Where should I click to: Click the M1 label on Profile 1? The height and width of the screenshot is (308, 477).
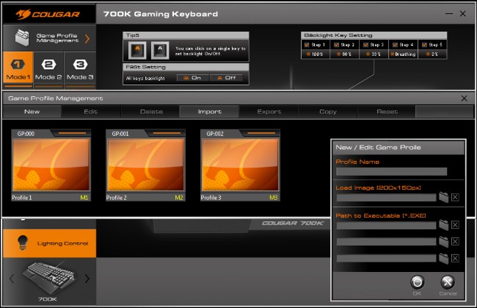tap(84, 198)
